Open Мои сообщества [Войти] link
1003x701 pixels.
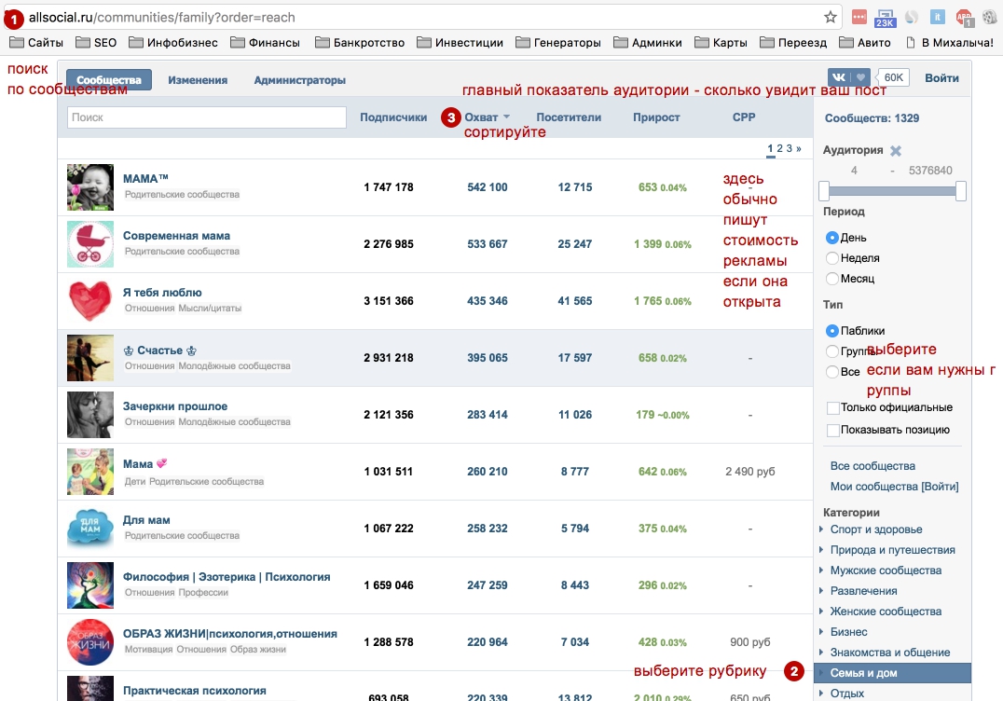(x=894, y=487)
